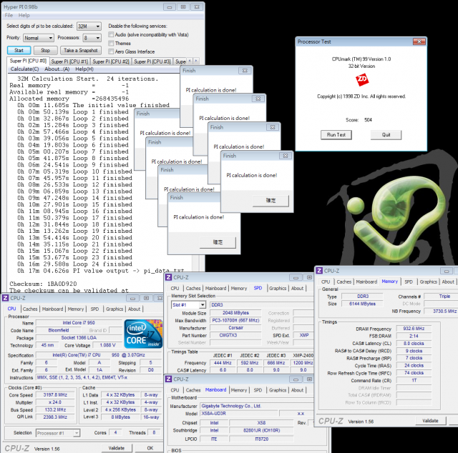
Task: Click the Model X58A-UD3R field
Action: click(x=238, y=413)
